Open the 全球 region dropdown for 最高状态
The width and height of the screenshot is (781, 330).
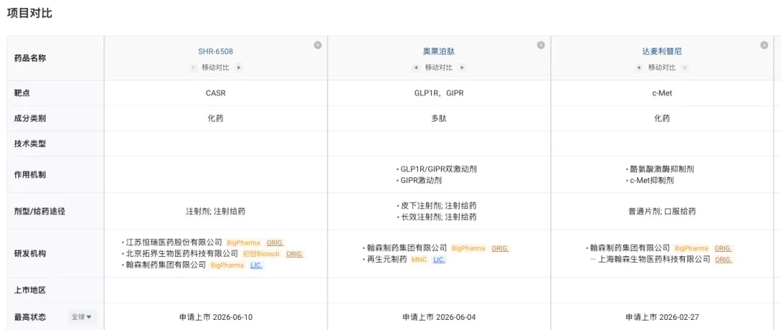click(x=82, y=316)
